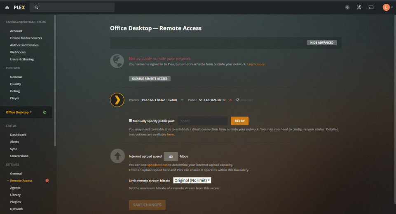Click the Retry button
The image size is (396, 214).
tap(240, 121)
